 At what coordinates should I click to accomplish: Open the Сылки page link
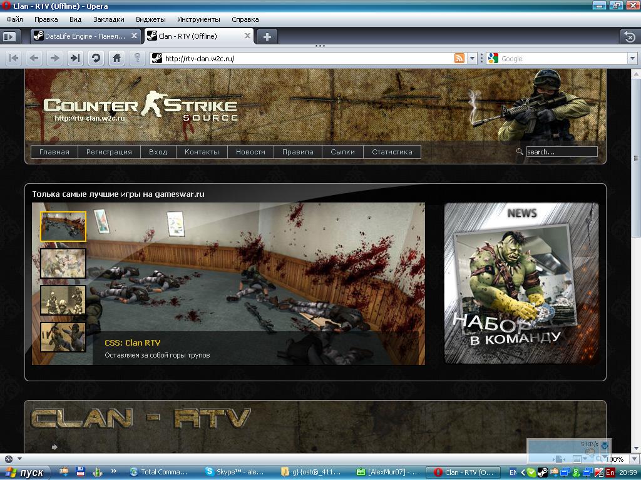[x=342, y=152]
